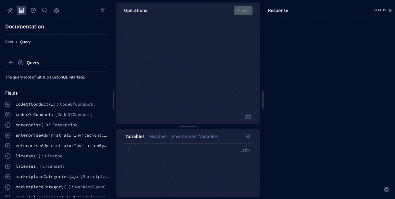Select the enterpriseAdministratorInvitationBy… field name
Viewport: 395px width, 199px height.
[61, 146]
